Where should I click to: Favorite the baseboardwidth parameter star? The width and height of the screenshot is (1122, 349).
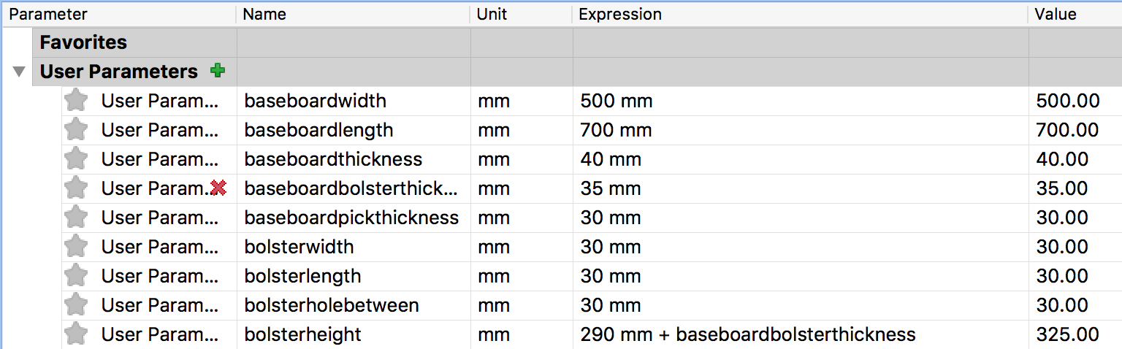76,101
